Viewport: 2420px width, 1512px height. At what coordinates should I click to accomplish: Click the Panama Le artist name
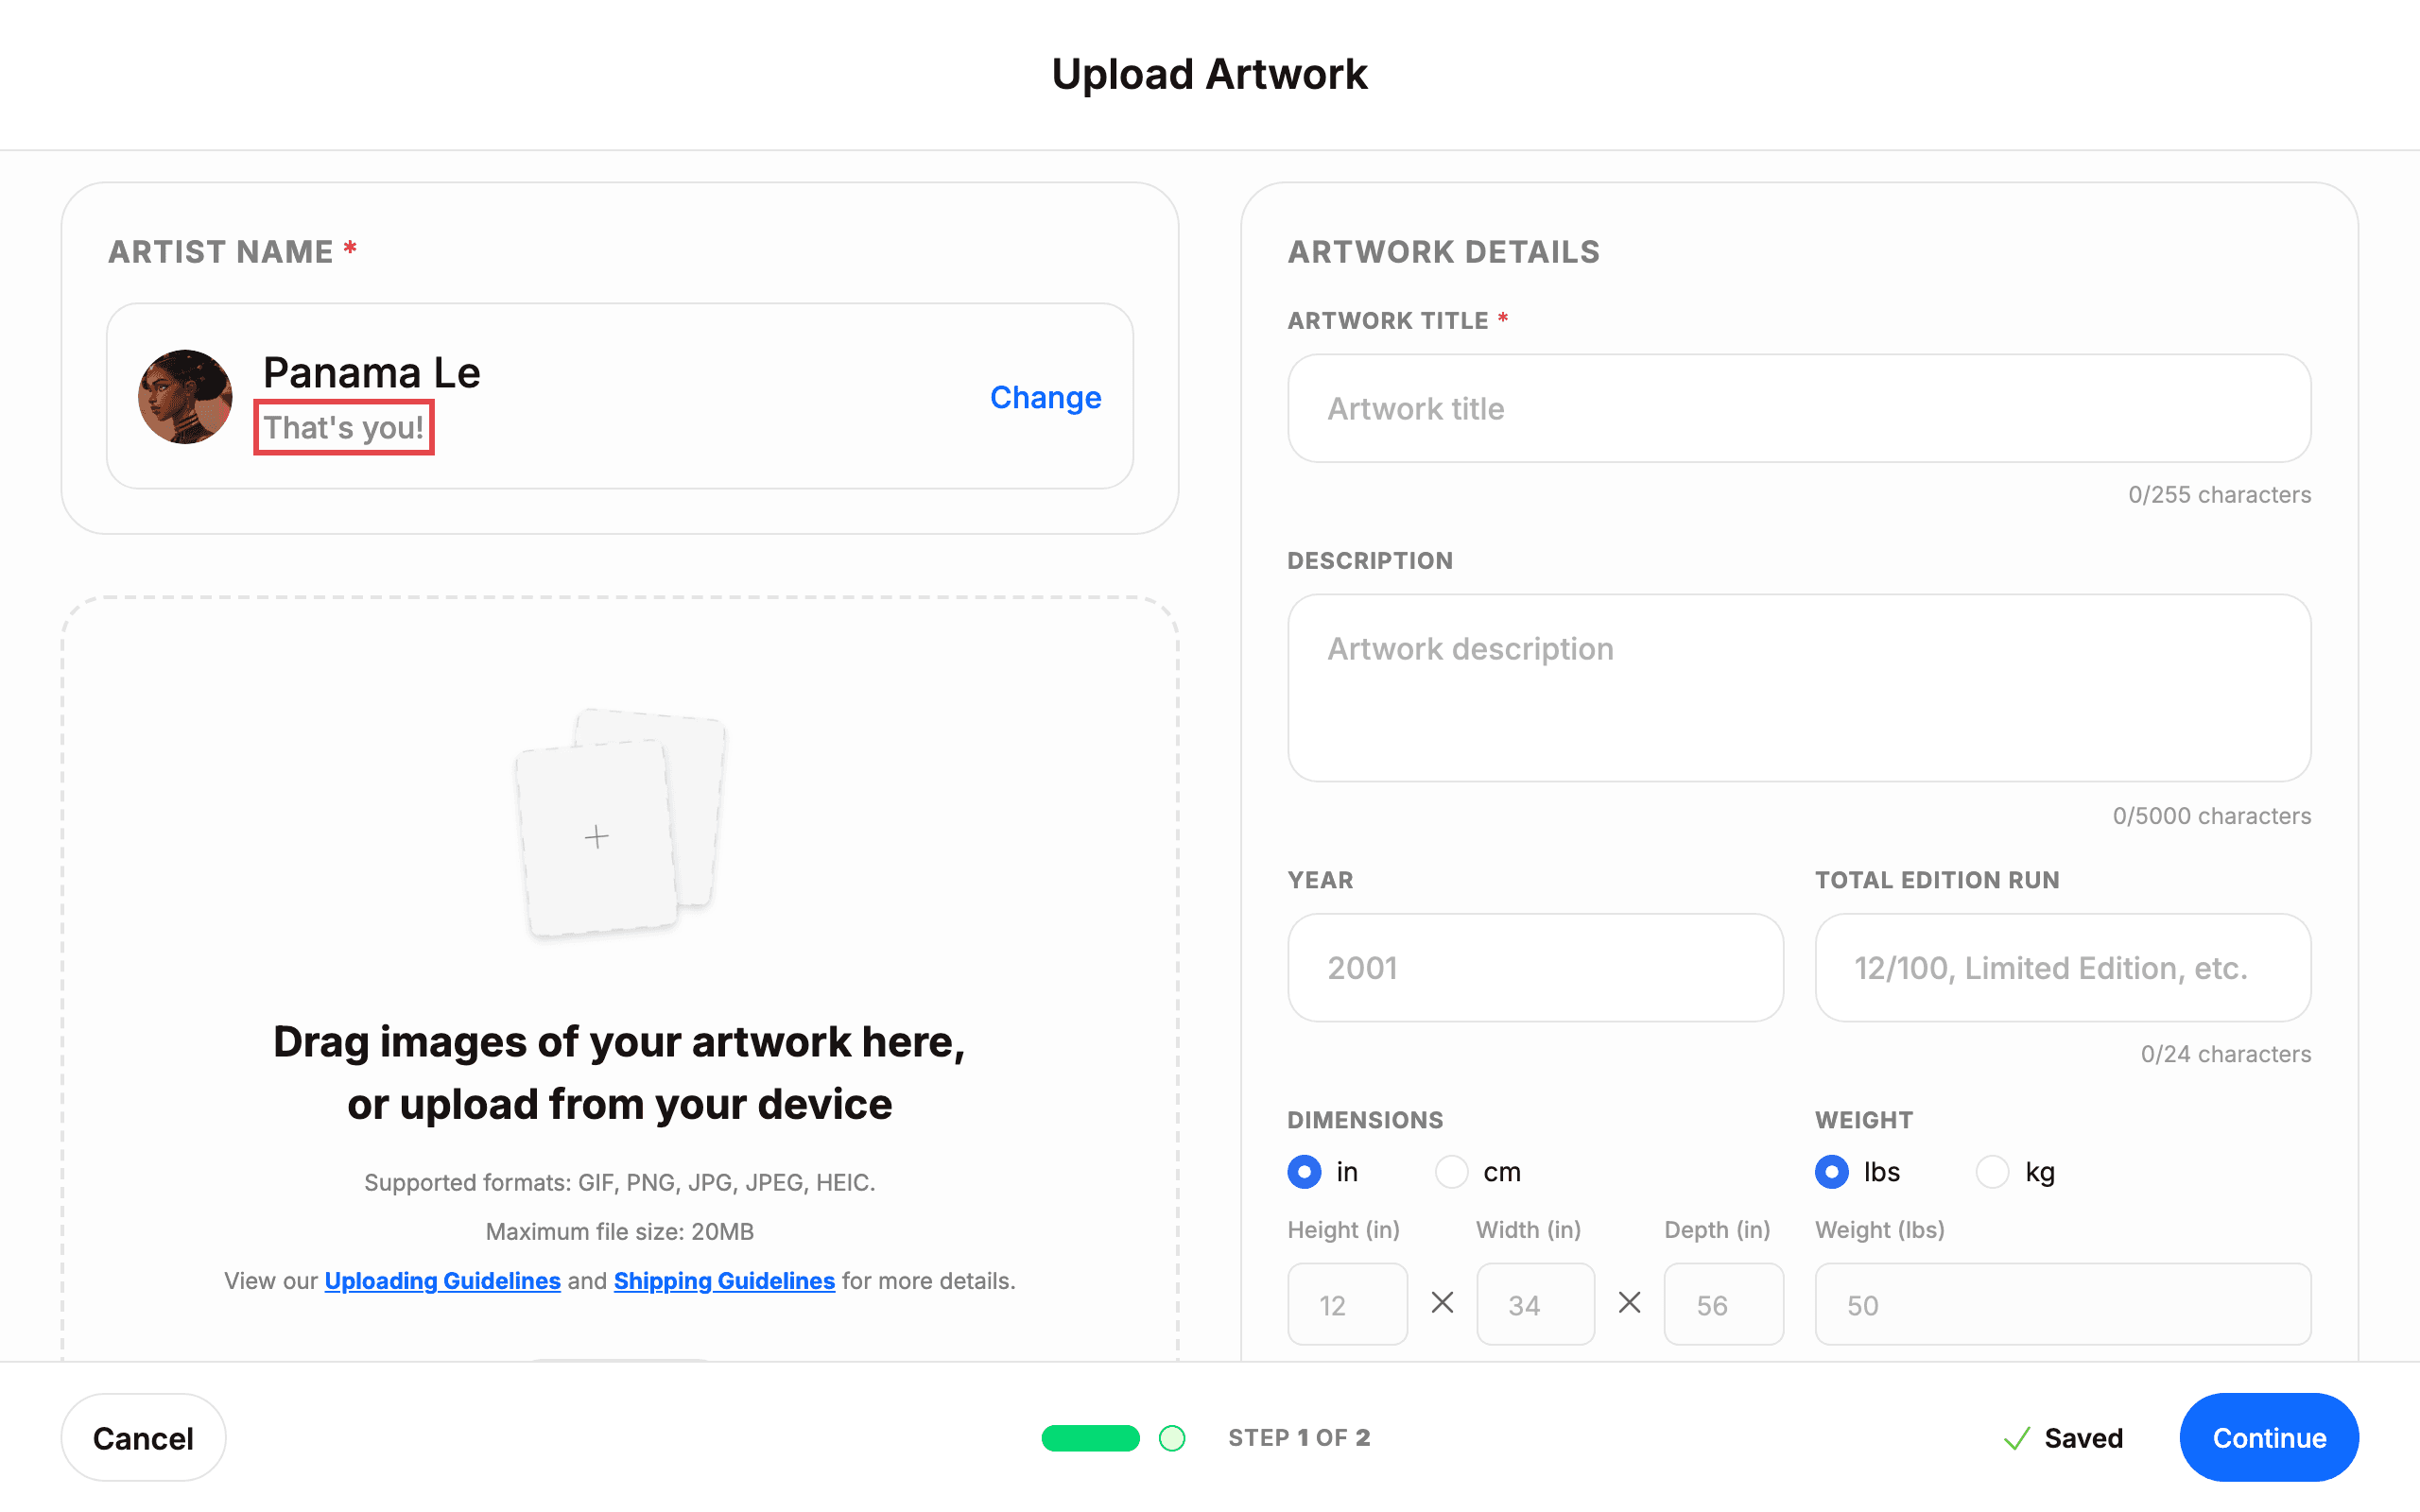click(x=372, y=372)
